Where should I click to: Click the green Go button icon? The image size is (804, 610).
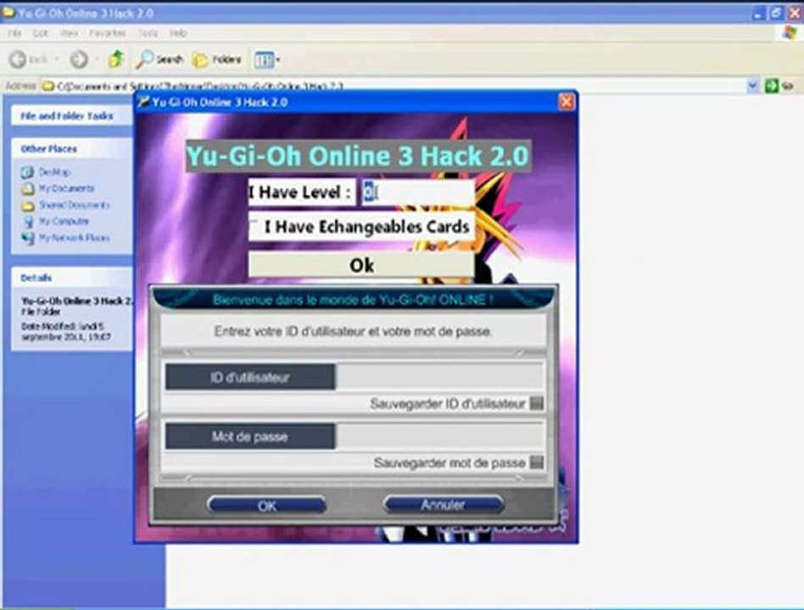(x=771, y=86)
